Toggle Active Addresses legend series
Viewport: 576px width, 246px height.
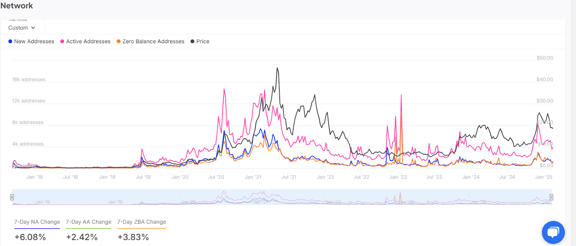coord(86,41)
